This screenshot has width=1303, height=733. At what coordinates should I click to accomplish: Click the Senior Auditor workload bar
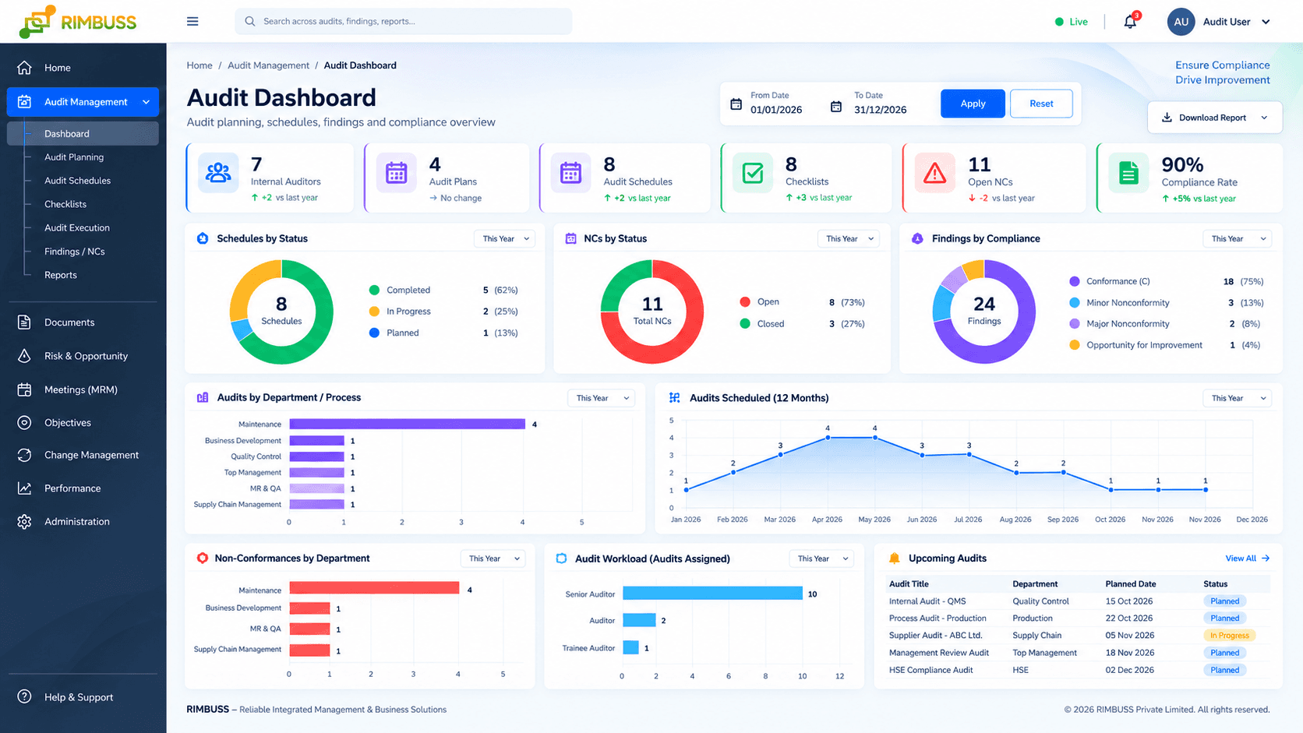pyautogui.click(x=713, y=594)
